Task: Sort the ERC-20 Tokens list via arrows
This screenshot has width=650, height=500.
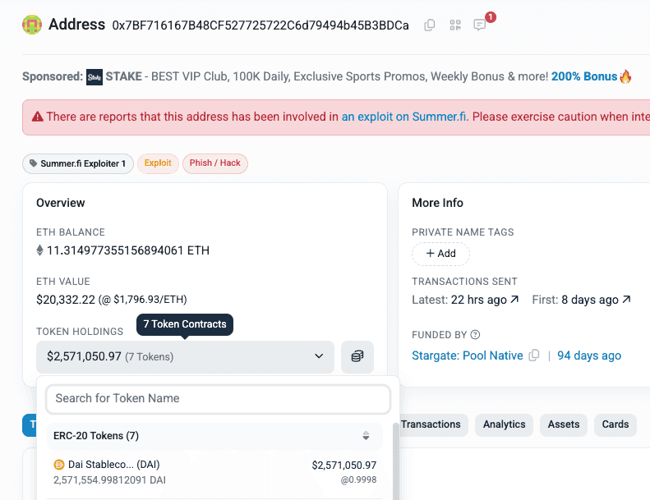Action: (x=366, y=435)
